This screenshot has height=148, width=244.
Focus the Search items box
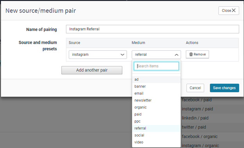pos(156,66)
